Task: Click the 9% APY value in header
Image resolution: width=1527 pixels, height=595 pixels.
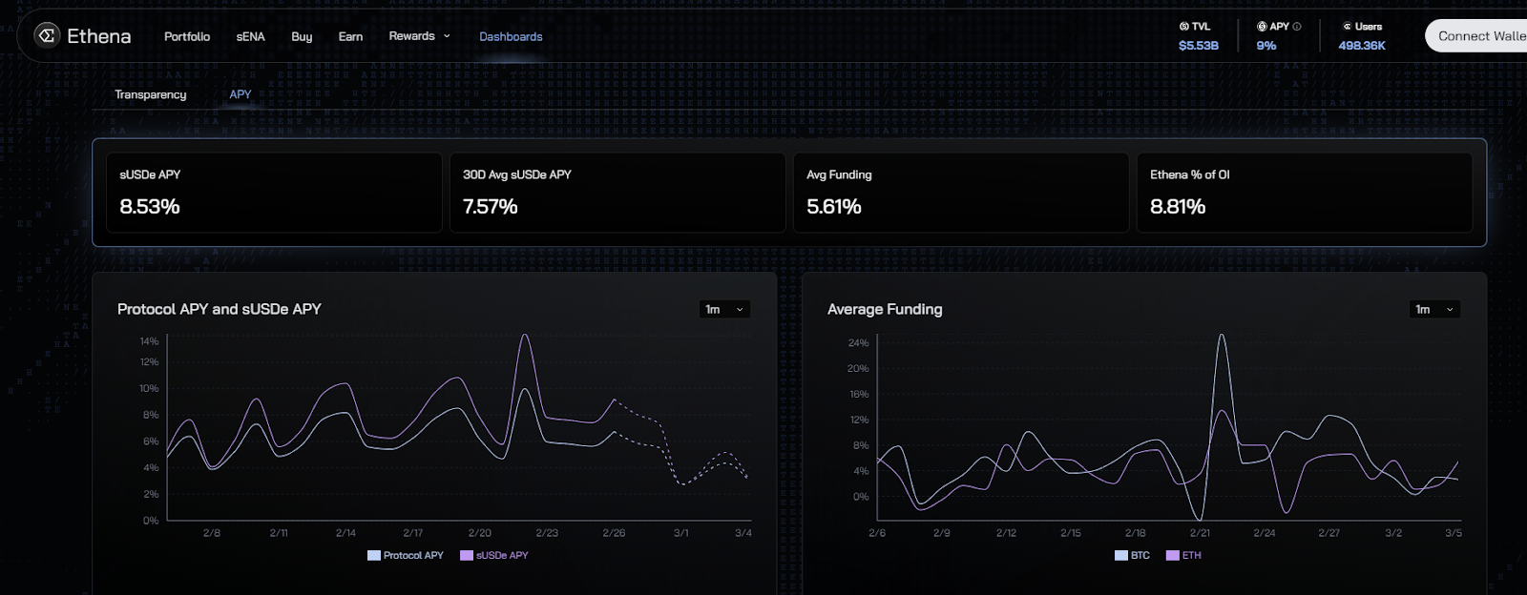Action: pos(1266,45)
